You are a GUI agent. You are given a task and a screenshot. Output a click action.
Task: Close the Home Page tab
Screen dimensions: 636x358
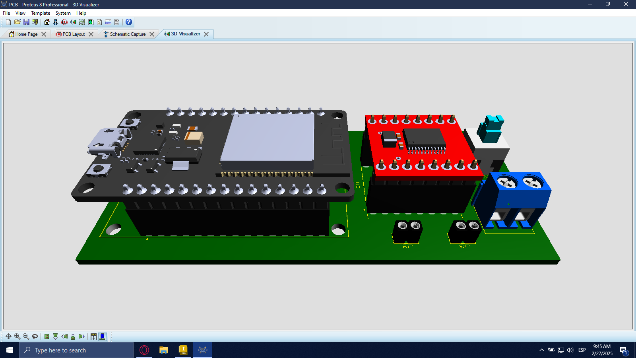pyautogui.click(x=44, y=34)
